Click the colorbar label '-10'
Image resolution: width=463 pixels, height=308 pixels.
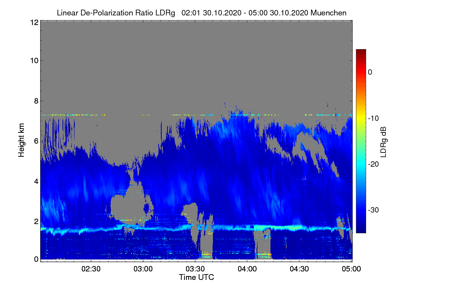[374, 118]
